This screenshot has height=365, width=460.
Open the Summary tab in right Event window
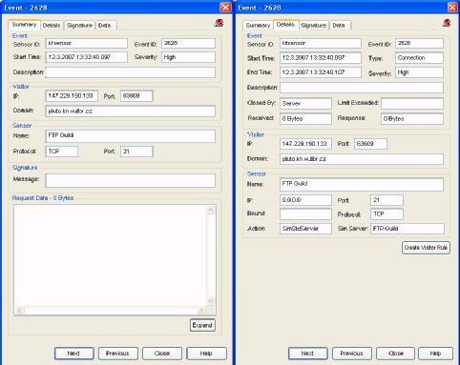click(258, 26)
